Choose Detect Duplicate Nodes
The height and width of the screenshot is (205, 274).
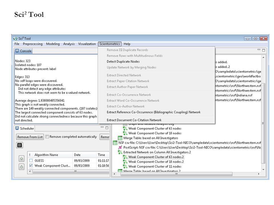[x=123, y=61]
